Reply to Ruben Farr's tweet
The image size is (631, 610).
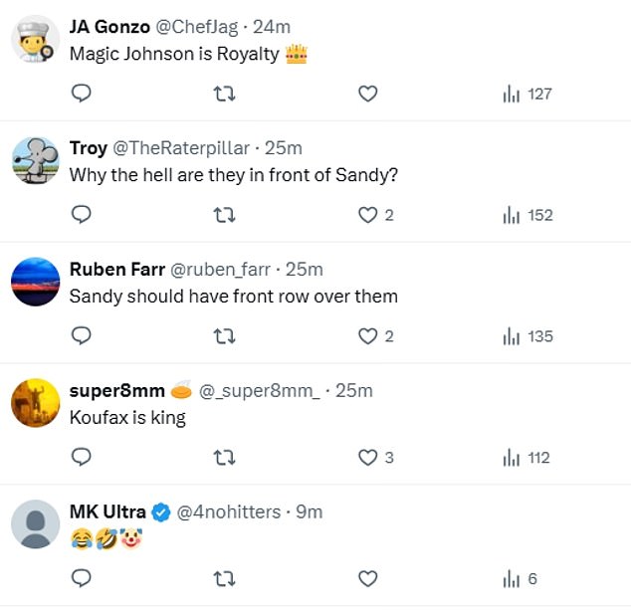tap(83, 336)
